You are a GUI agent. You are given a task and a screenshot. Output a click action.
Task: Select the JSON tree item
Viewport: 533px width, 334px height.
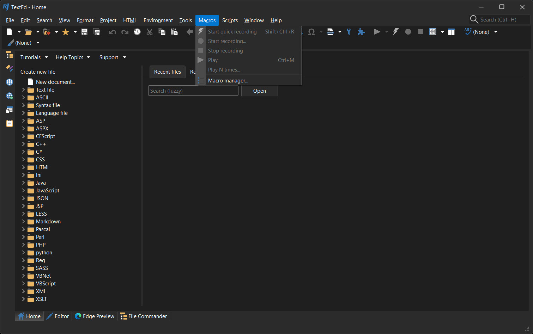tap(42, 198)
